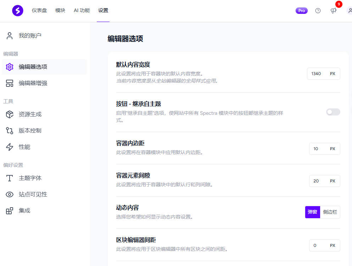Select 编辑器增强 in sidebar
The width and height of the screenshot is (352, 266).
click(x=44, y=83)
